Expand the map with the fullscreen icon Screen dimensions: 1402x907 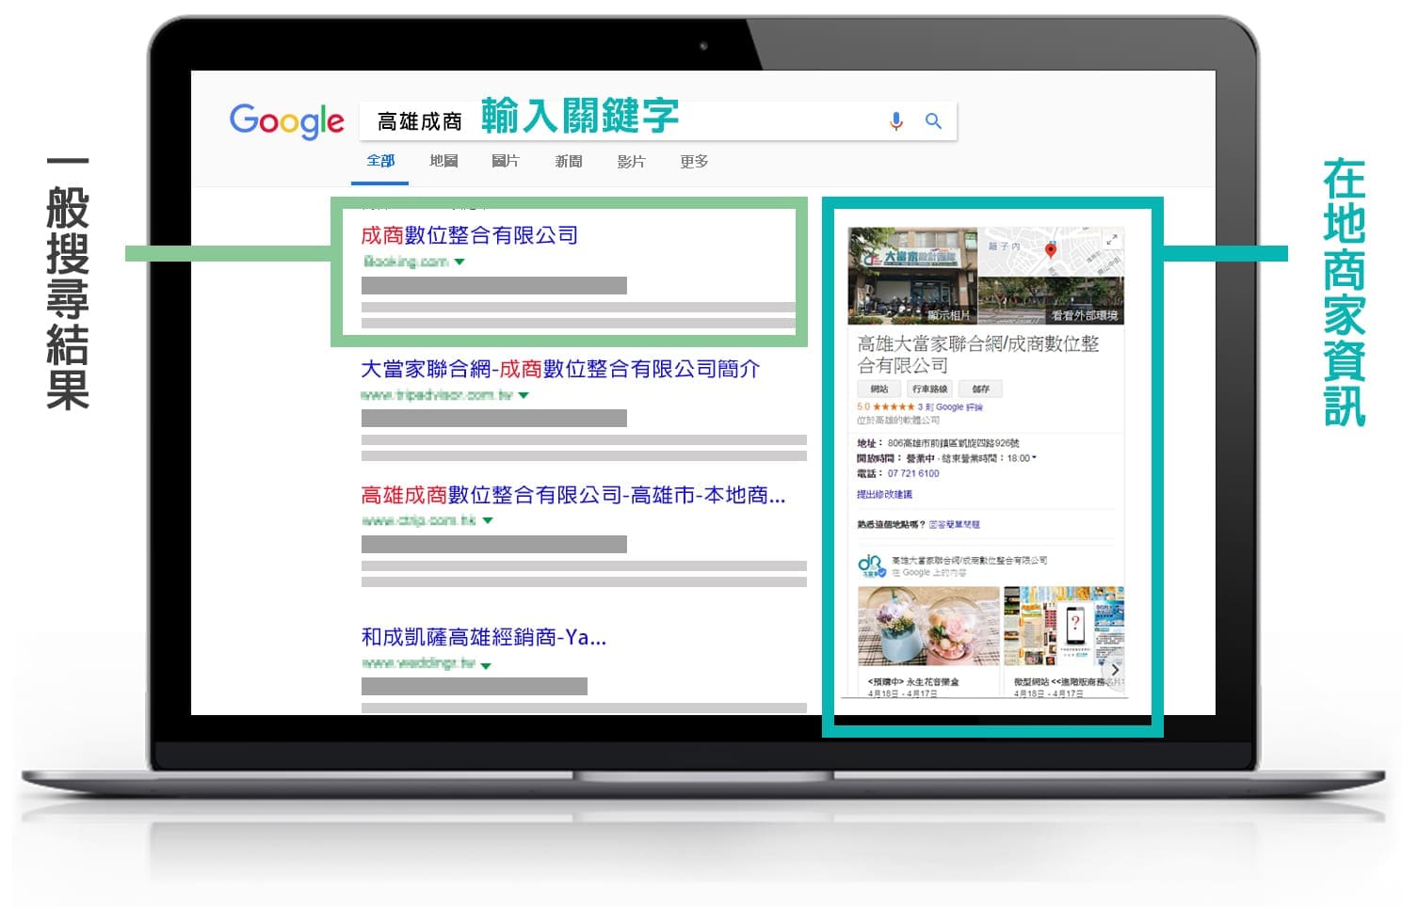coord(1112,240)
